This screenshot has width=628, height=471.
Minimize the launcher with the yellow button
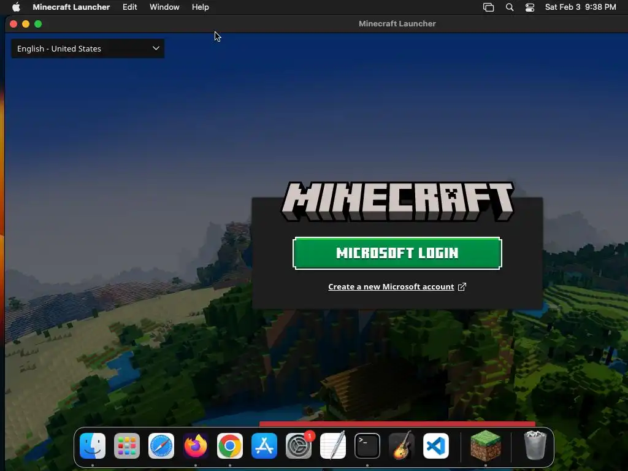click(26, 24)
